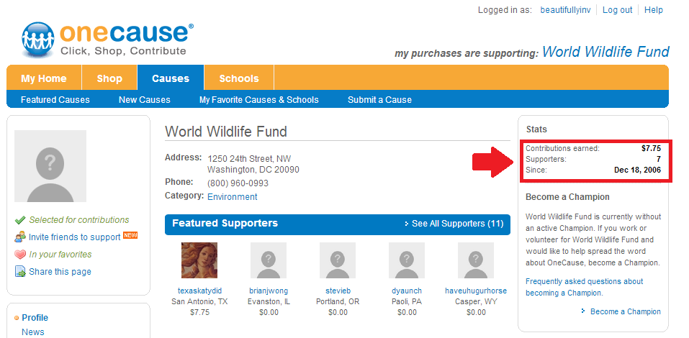
Task: Click the large blank profile avatar placeholder
Action: [x=50, y=166]
